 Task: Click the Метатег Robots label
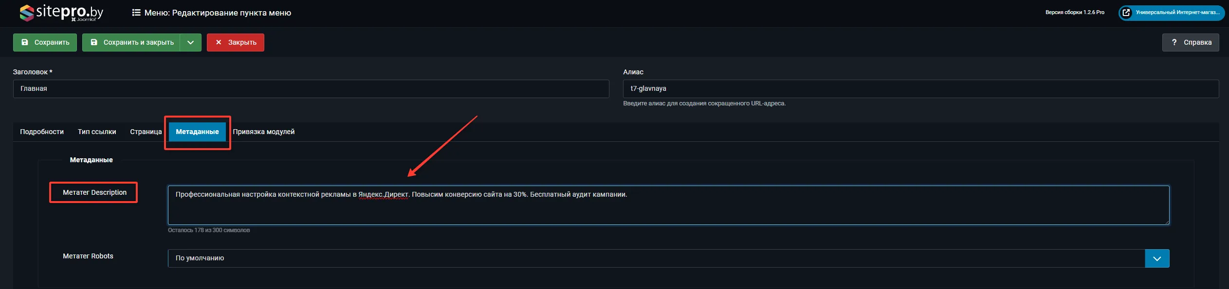point(88,256)
